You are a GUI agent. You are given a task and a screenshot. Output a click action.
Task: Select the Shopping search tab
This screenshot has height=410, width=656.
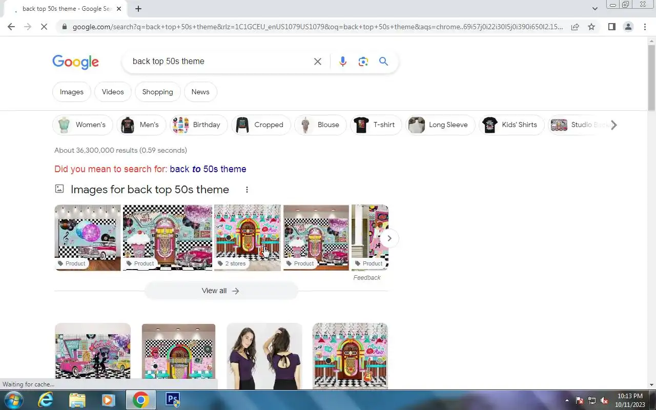pyautogui.click(x=157, y=92)
